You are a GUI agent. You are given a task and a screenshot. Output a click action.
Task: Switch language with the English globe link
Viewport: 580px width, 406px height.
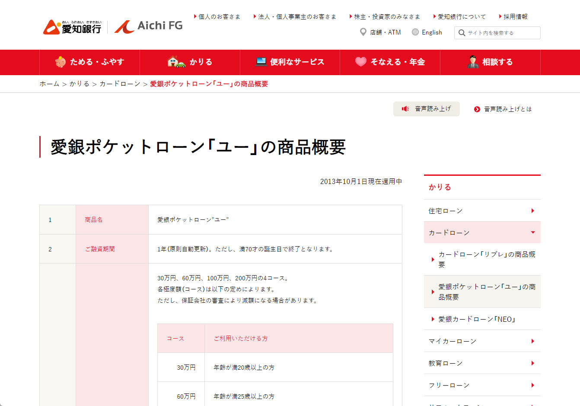[427, 32]
